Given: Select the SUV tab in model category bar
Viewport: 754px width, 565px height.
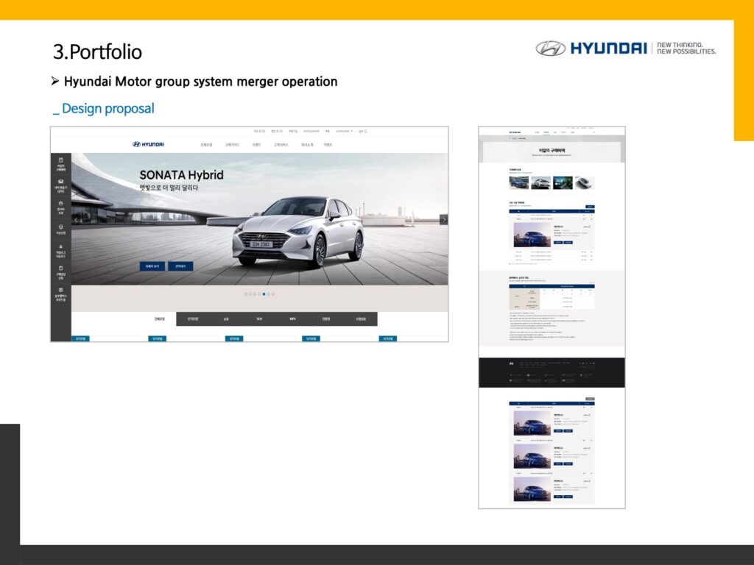Looking at the screenshot, I should pos(259,319).
